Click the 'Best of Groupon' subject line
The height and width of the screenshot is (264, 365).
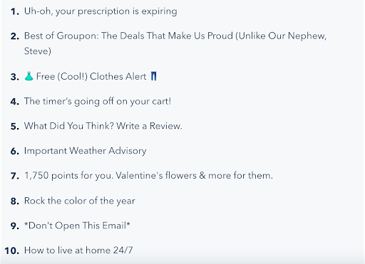click(175, 43)
